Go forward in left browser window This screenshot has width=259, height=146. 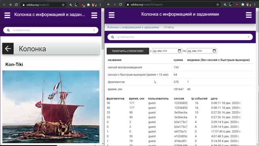click(x=10, y=5)
